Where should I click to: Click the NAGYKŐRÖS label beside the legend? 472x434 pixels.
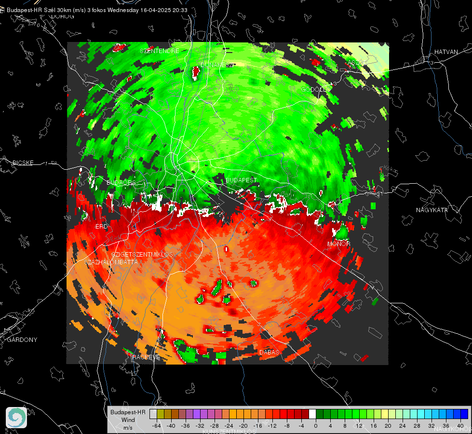452,429
